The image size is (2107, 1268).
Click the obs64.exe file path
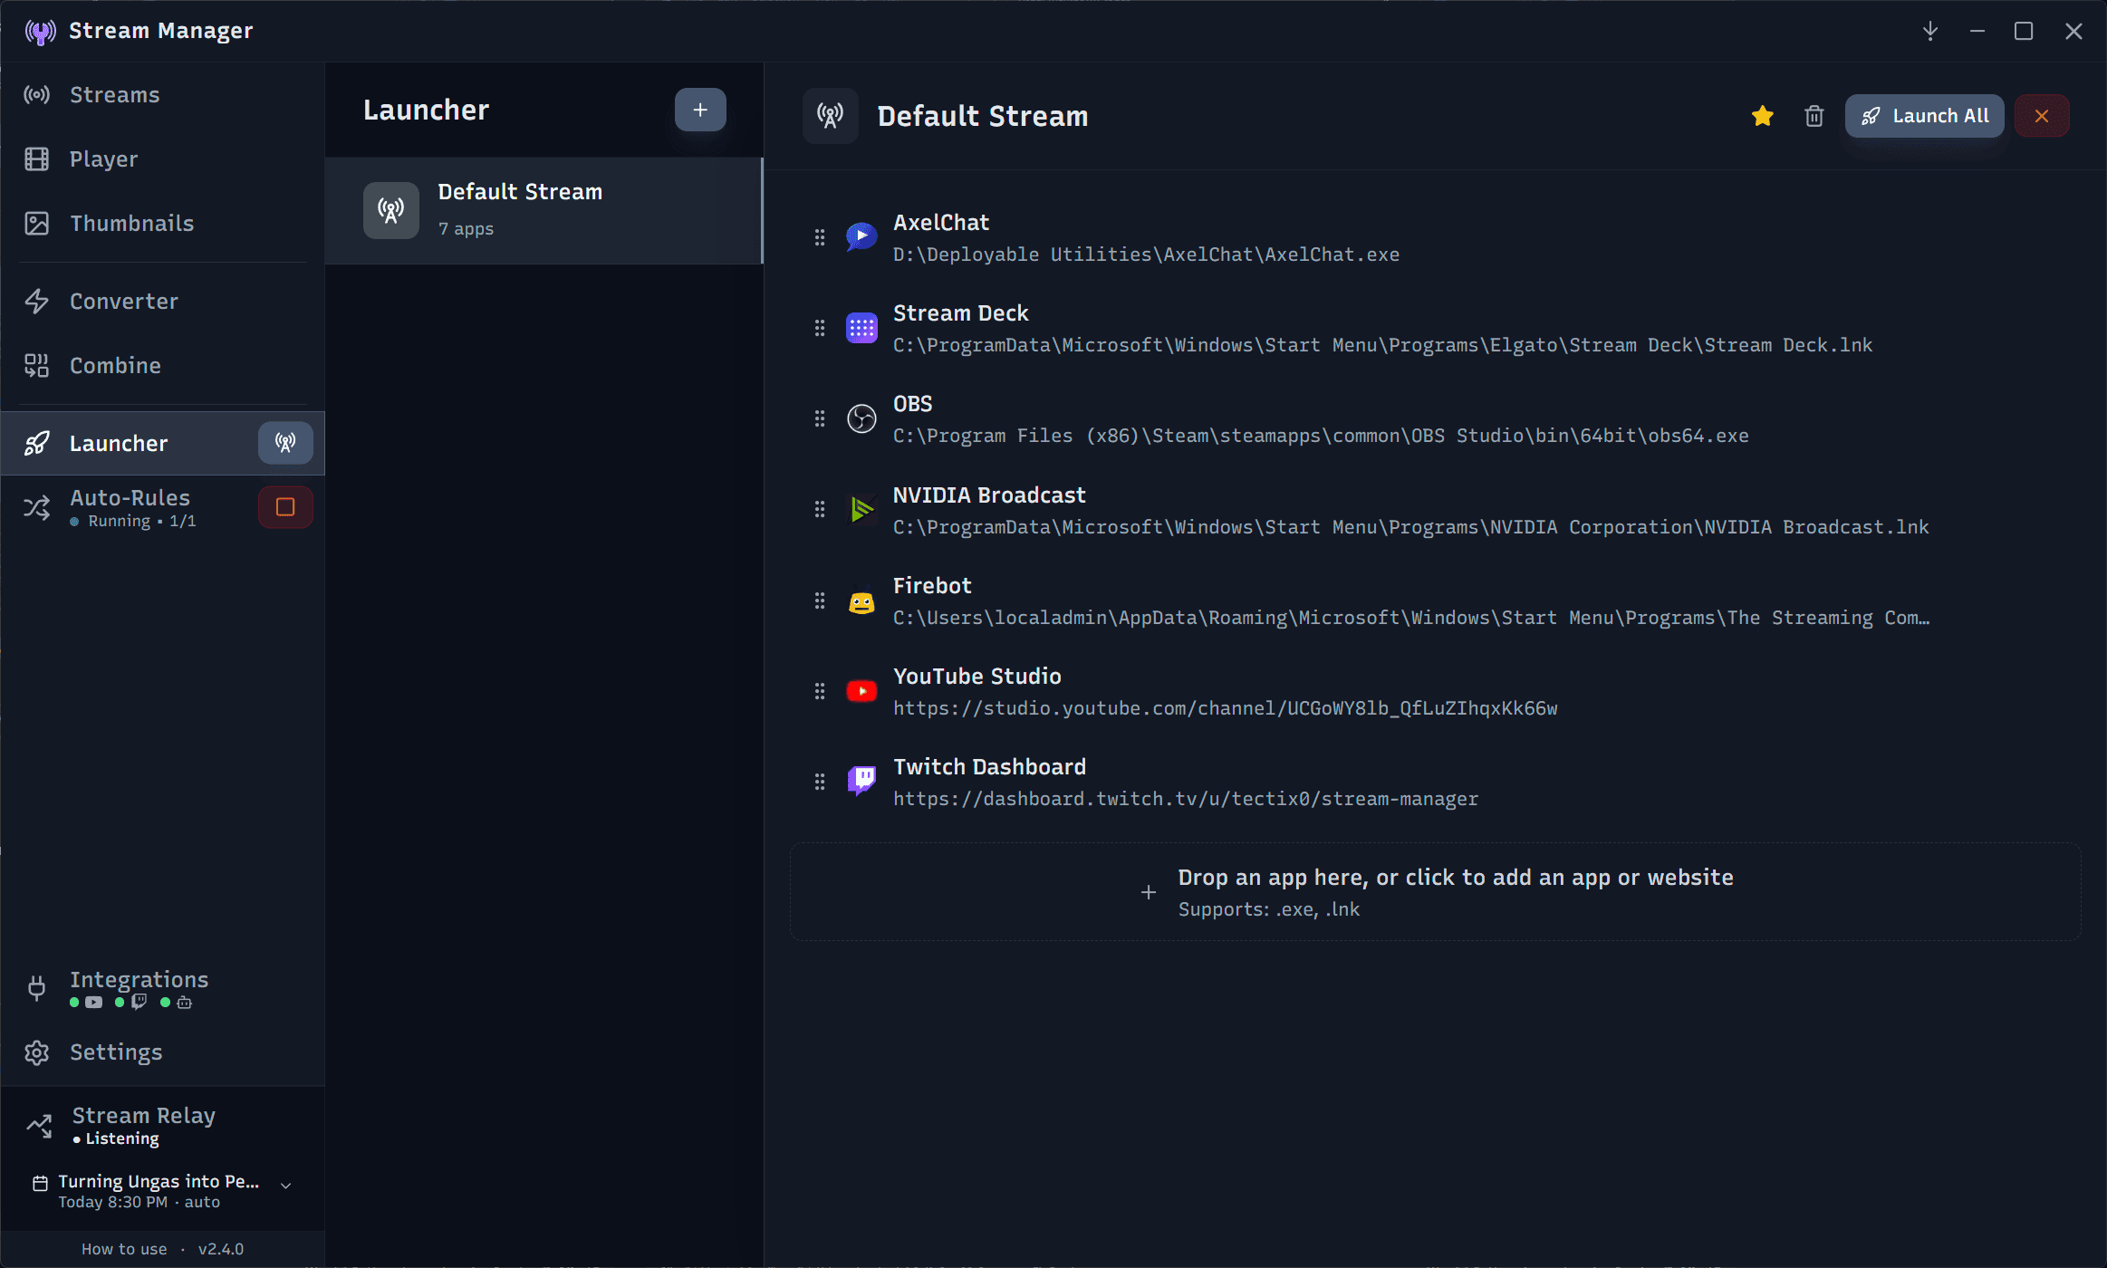click(x=1321, y=436)
